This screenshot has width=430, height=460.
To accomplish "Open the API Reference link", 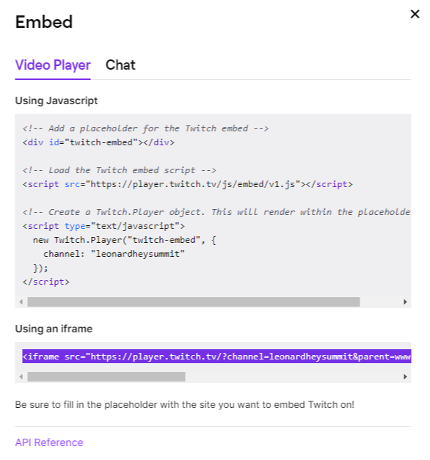I will (x=49, y=442).
